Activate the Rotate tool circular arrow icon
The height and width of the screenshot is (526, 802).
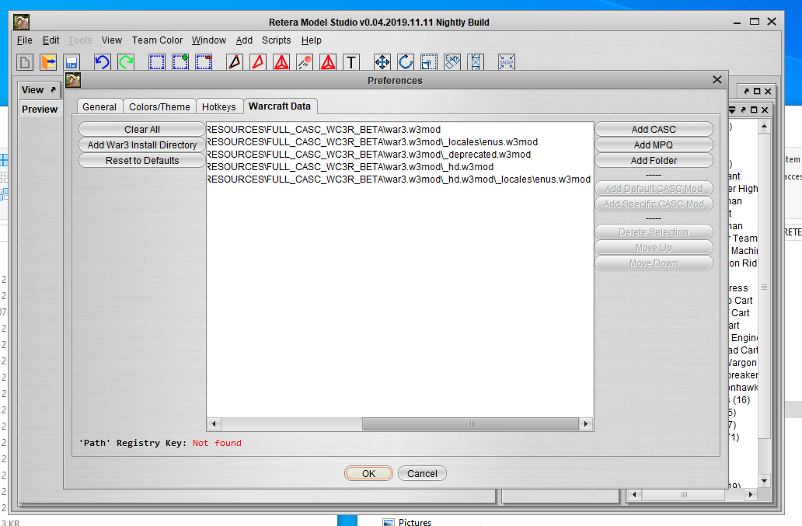coord(406,62)
